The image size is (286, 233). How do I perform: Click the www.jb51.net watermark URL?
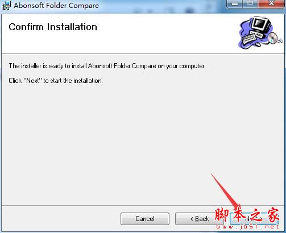(247, 227)
